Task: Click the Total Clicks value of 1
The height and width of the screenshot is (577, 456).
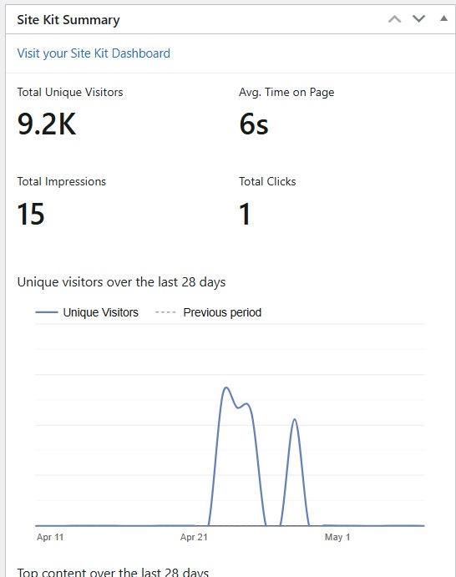Action: 245,214
